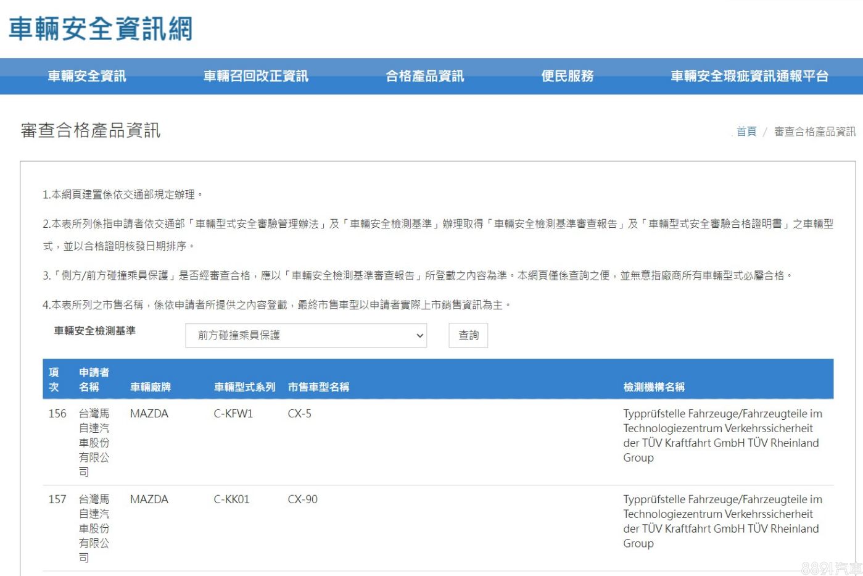The height and width of the screenshot is (576, 863).
Task: Select the CX-5 model cell
Action: pyautogui.click(x=300, y=414)
